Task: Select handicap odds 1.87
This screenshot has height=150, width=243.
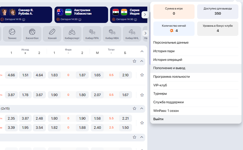Action: pos(82,75)
